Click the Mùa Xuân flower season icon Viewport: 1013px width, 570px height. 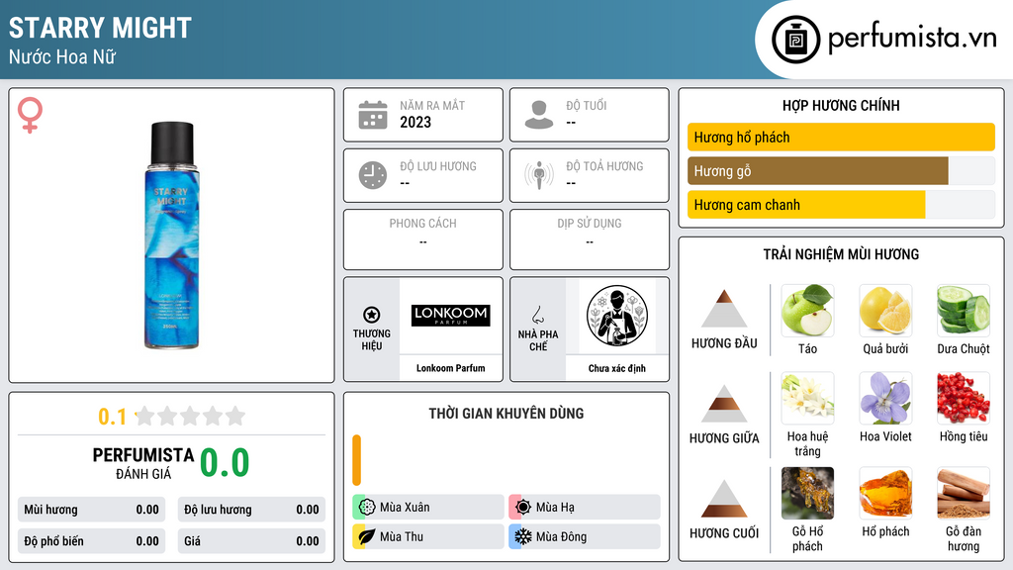367,508
